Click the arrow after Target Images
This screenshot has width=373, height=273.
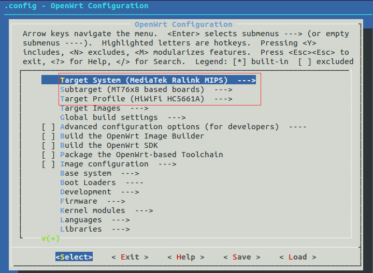tap(139, 109)
